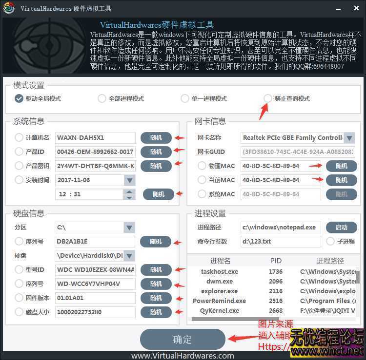Open the 安装时间 date picker dropdown
This screenshot has width=366, height=360.
[x=129, y=180]
